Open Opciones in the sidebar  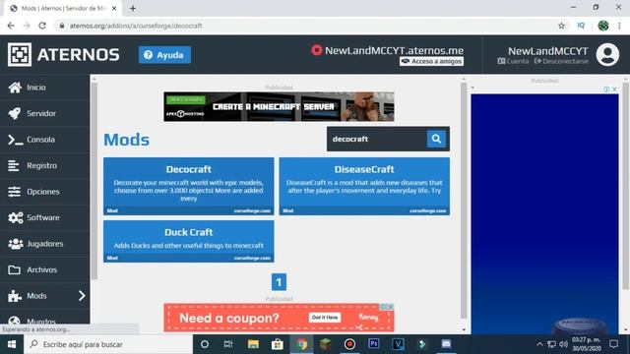[45, 192]
